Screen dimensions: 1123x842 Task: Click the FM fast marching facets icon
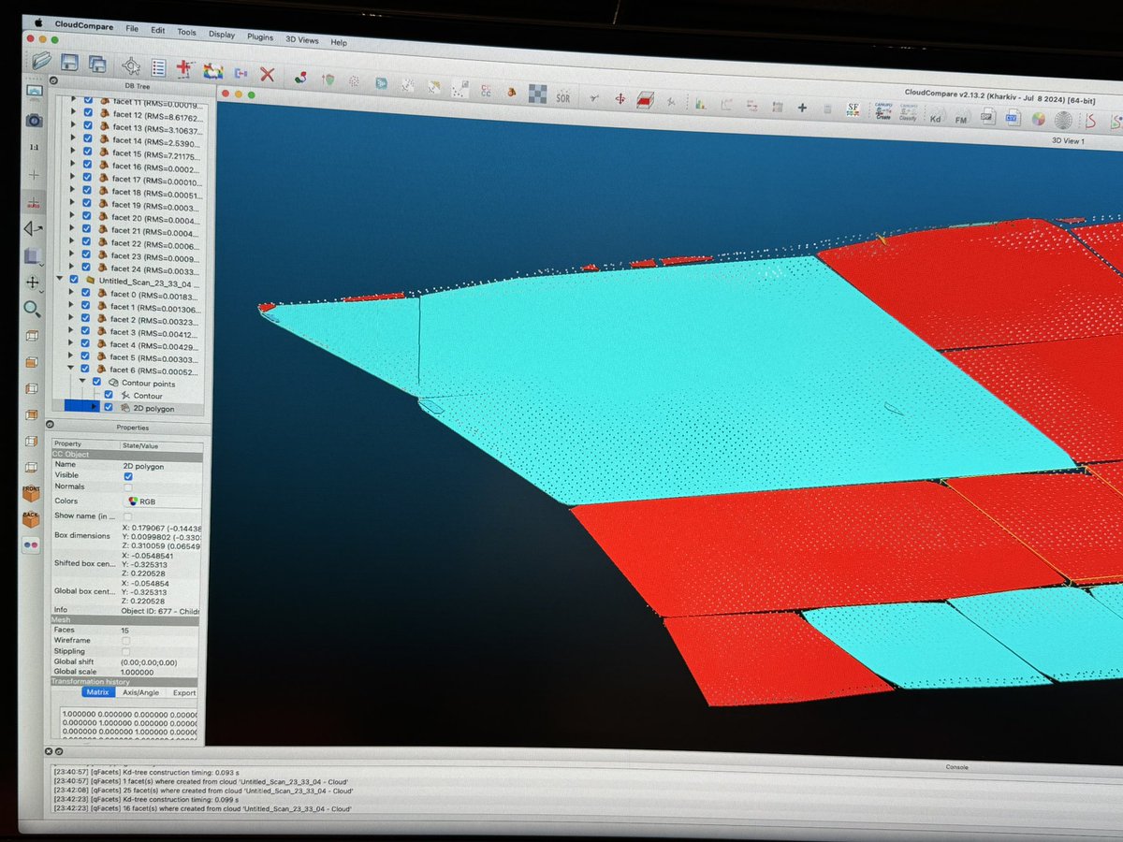click(960, 118)
